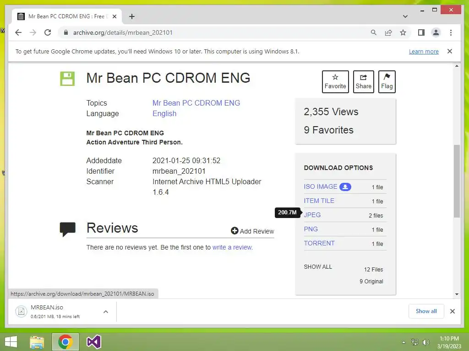
Task: Open the ITEM TILE download
Action: (319, 201)
